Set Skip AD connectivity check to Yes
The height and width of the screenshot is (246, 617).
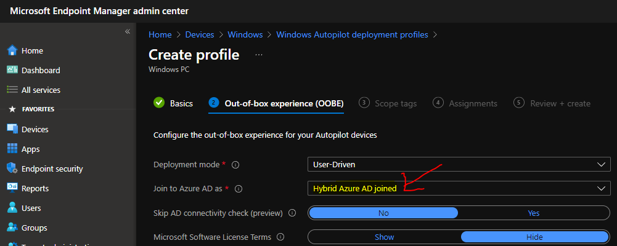[534, 213]
